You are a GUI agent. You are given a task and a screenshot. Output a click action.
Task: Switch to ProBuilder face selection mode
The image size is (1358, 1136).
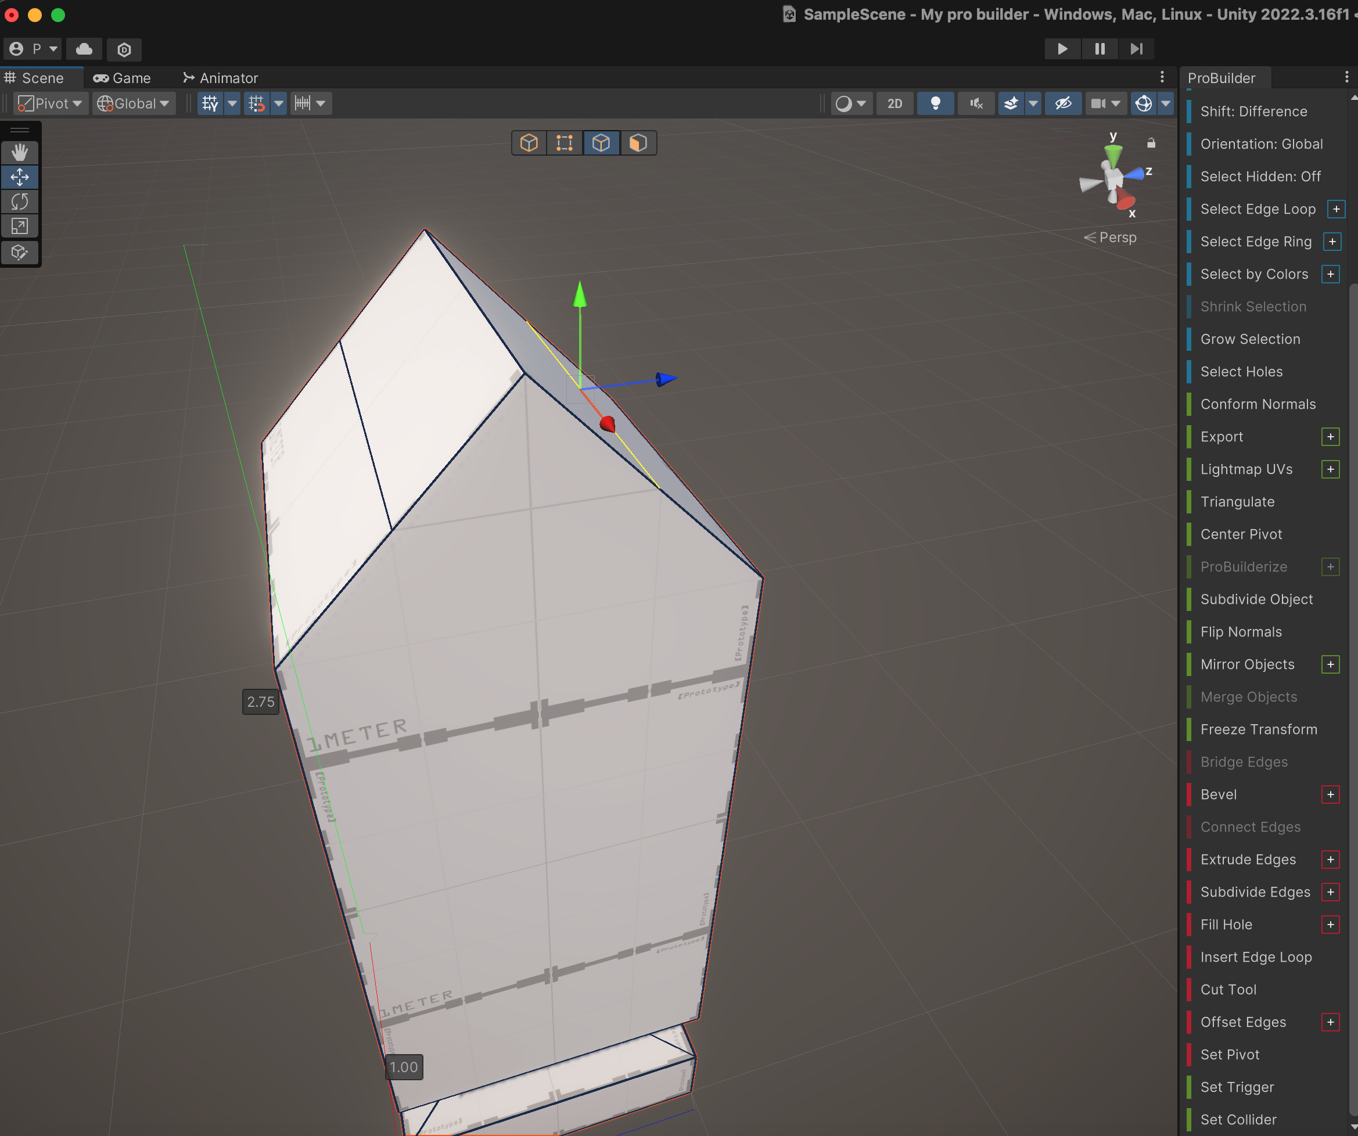coord(638,143)
